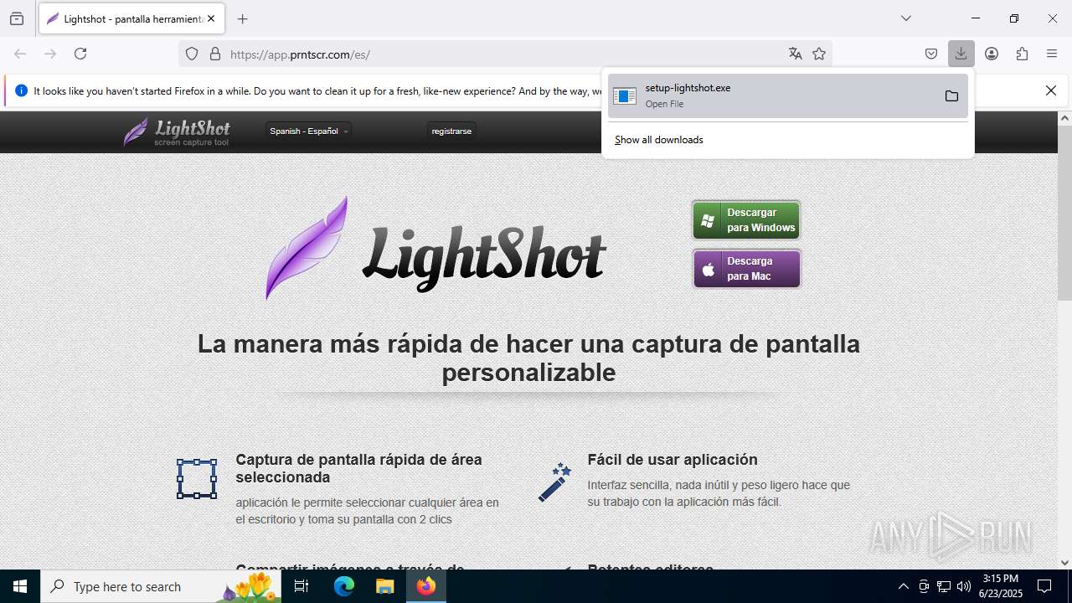This screenshot has height=603, width=1072.
Task: Click the heading 'Fácil de usar aplicación'
Action: (x=673, y=460)
